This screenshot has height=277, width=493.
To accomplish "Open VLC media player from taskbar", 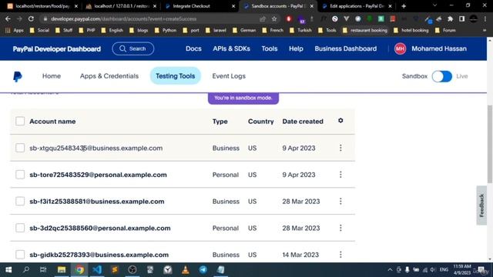I will pyautogui.click(x=186, y=269).
